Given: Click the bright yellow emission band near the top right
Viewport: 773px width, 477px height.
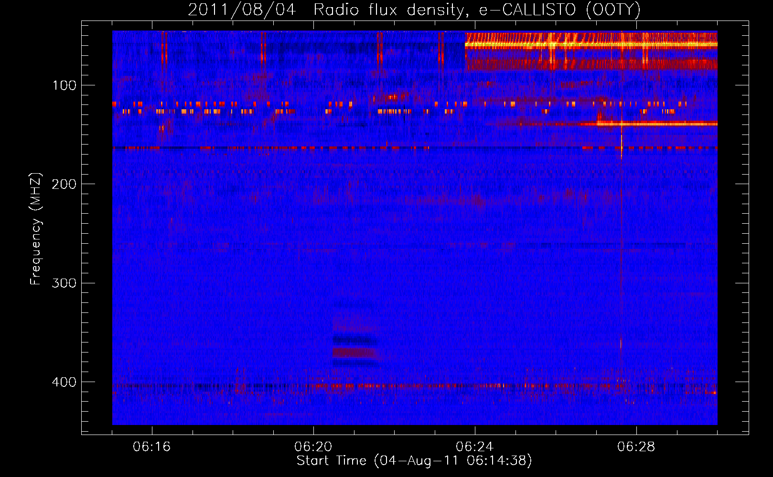Looking at the screenshot, I should (x=591, y=45).
